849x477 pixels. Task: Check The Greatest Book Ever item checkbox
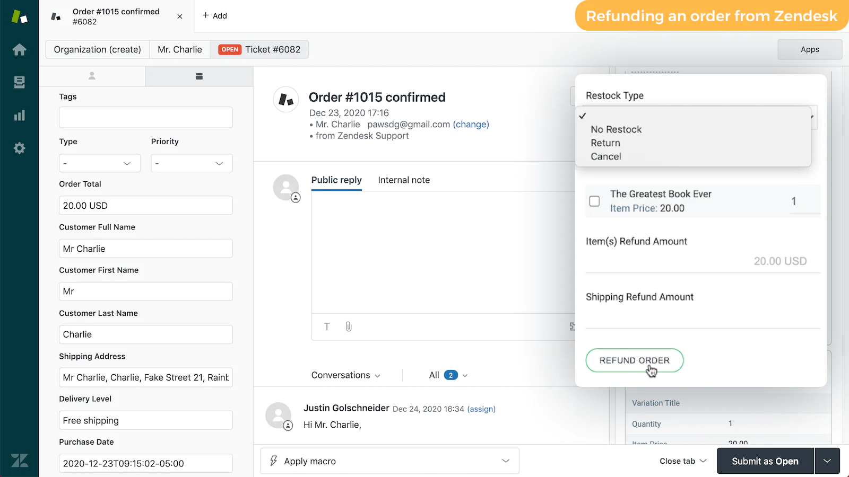(594, 201)
